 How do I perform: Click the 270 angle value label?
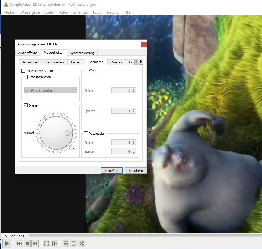click(73, 149)
